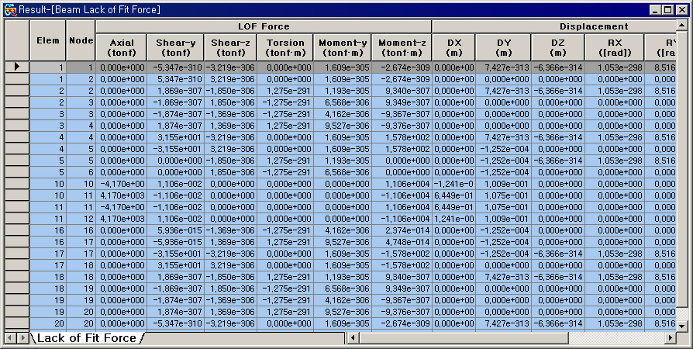The image size is (693, 349).
Task: Click the Shear-y column header
Action: [175, 47]
